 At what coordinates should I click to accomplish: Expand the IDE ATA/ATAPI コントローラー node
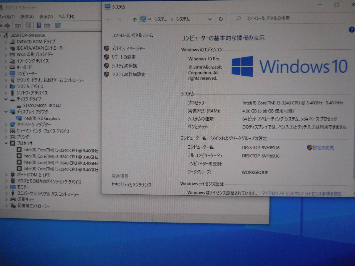6,48
